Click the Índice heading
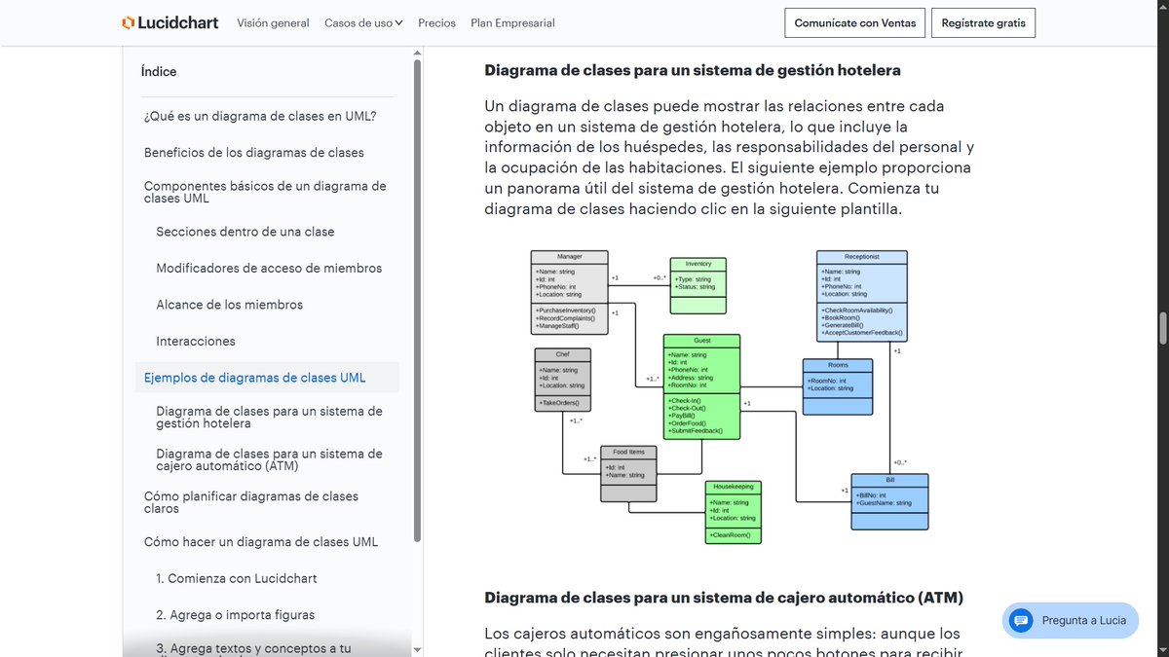 (x=159, y=72)
